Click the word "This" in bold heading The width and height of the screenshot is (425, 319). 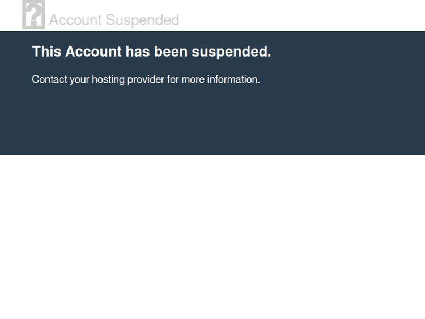(x=46, y=52)
